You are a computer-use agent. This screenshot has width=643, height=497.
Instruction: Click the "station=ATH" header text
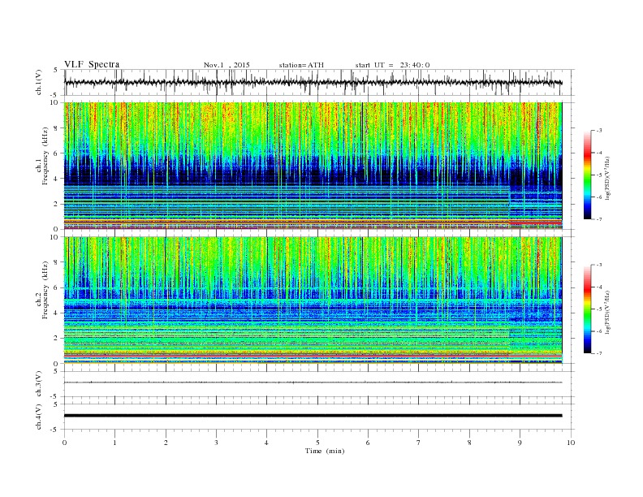(x=301, y=65)
